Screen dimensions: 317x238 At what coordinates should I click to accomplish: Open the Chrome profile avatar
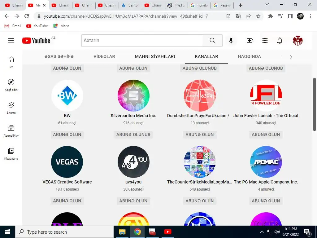300,16
